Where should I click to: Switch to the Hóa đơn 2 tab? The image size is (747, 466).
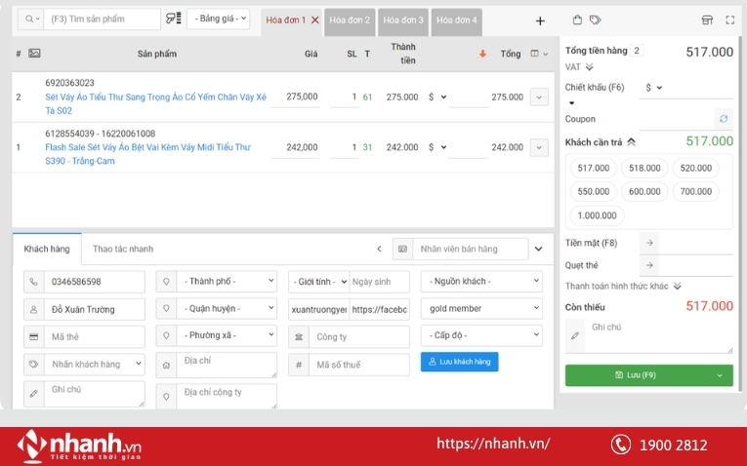click(350, 19)
